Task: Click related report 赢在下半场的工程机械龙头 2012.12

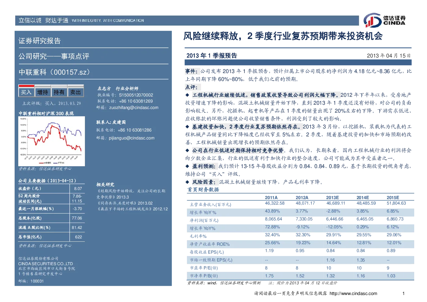Action: tap(132, 209)
